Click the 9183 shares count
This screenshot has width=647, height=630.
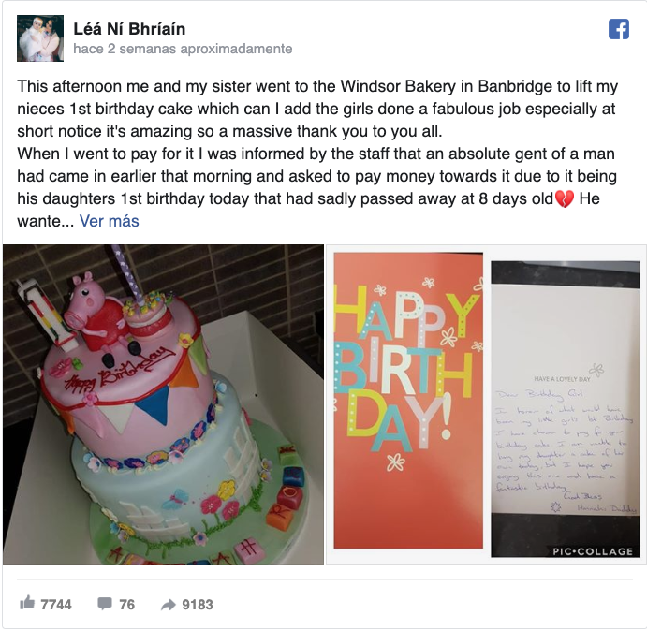(x=198, y=605)
